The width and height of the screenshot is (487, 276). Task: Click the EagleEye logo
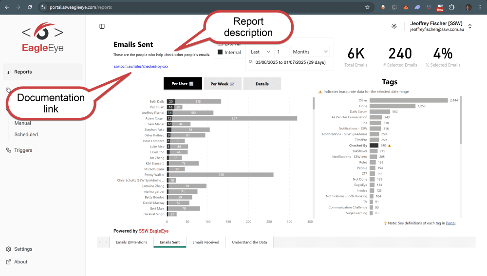coord(42,39)
